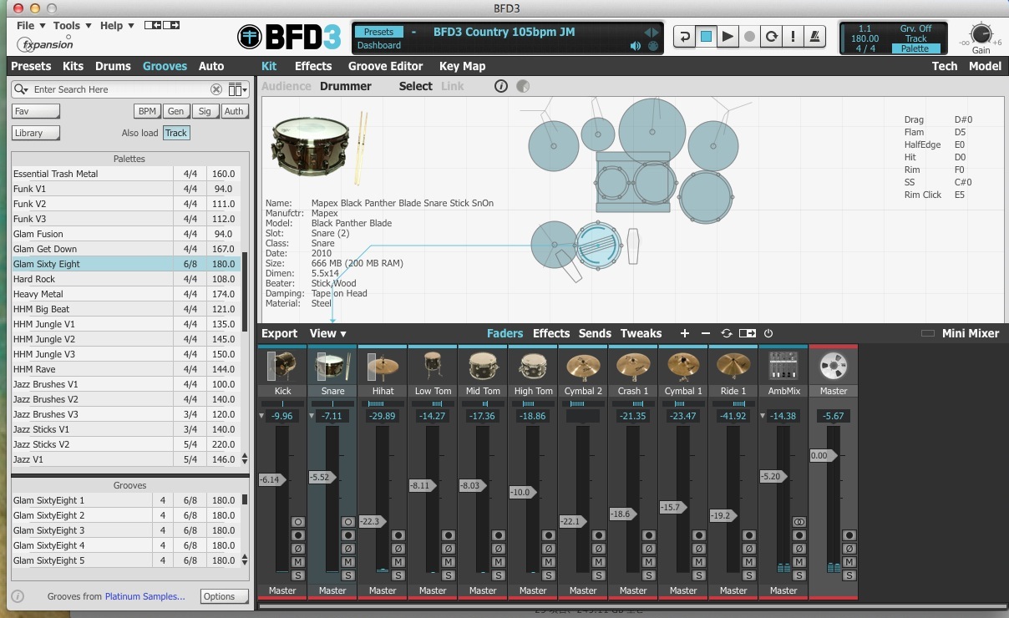Click the loop/cycle transport icon
The image size is (1009, 618).
(x=772, y=37)
